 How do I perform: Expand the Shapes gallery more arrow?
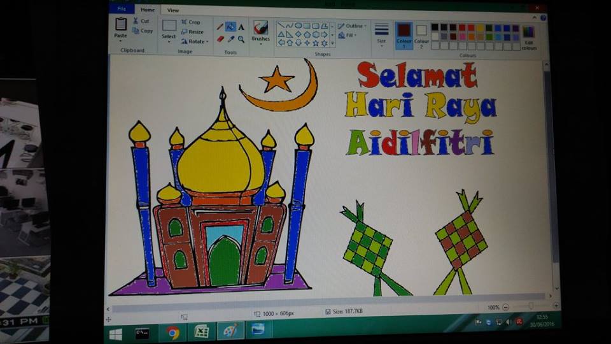tap(332, 43)
